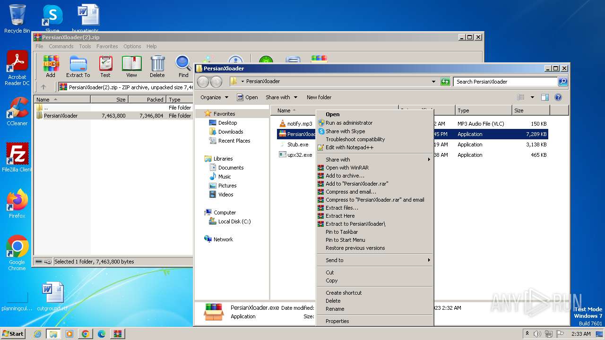This screenshot has height=340, width=605.
Task: Click the Explorer refresh button
Action: (445, 81)
